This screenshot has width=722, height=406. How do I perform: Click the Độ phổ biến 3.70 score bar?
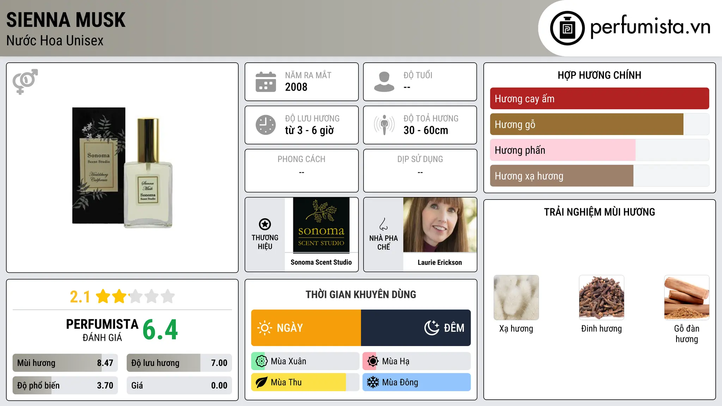point(65,386)
